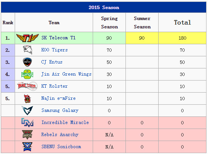Click the Samsung Galaxy logo icon

[28, 110]
